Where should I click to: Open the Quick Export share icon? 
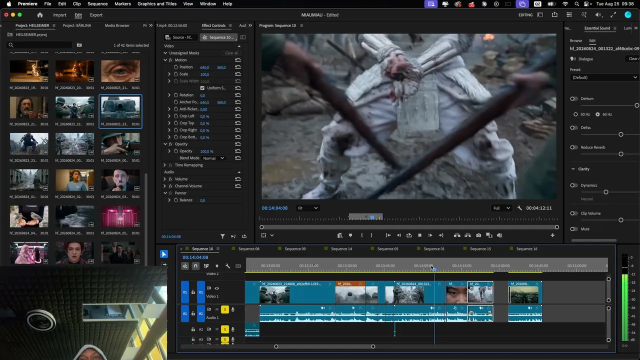(x=554, y=15)
